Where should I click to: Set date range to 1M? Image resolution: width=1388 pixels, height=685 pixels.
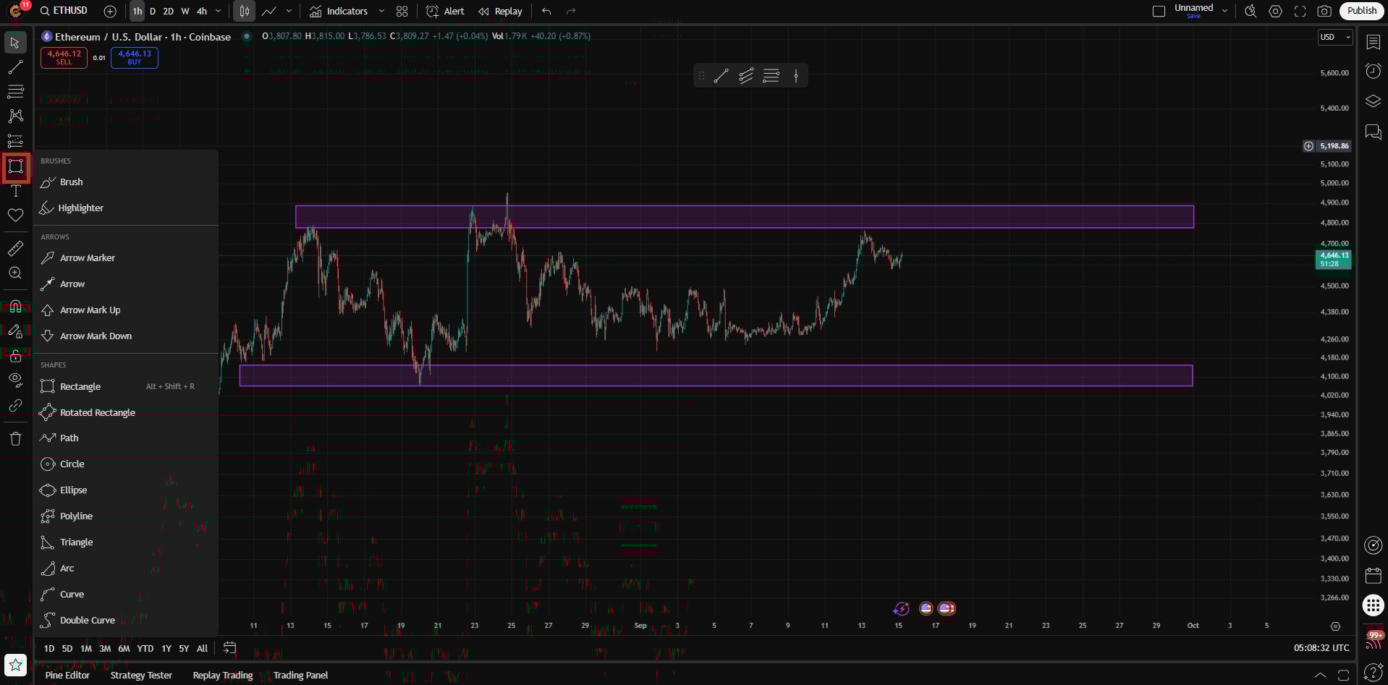[86, 648]
